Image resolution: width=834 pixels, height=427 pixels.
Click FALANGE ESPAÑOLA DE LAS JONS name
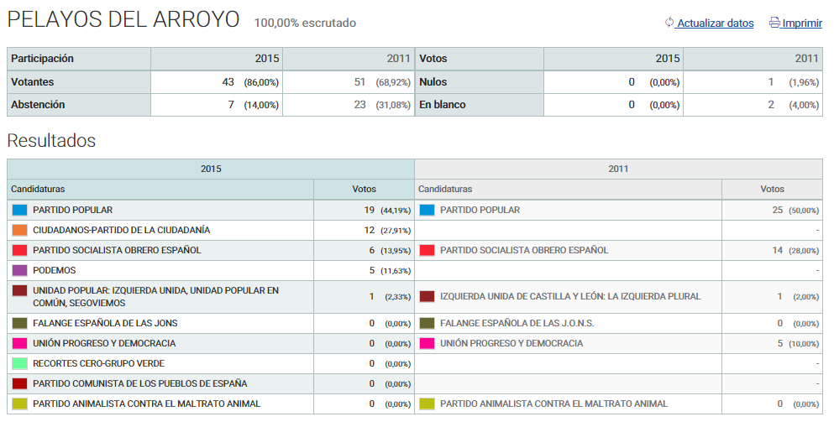point(105,323)
